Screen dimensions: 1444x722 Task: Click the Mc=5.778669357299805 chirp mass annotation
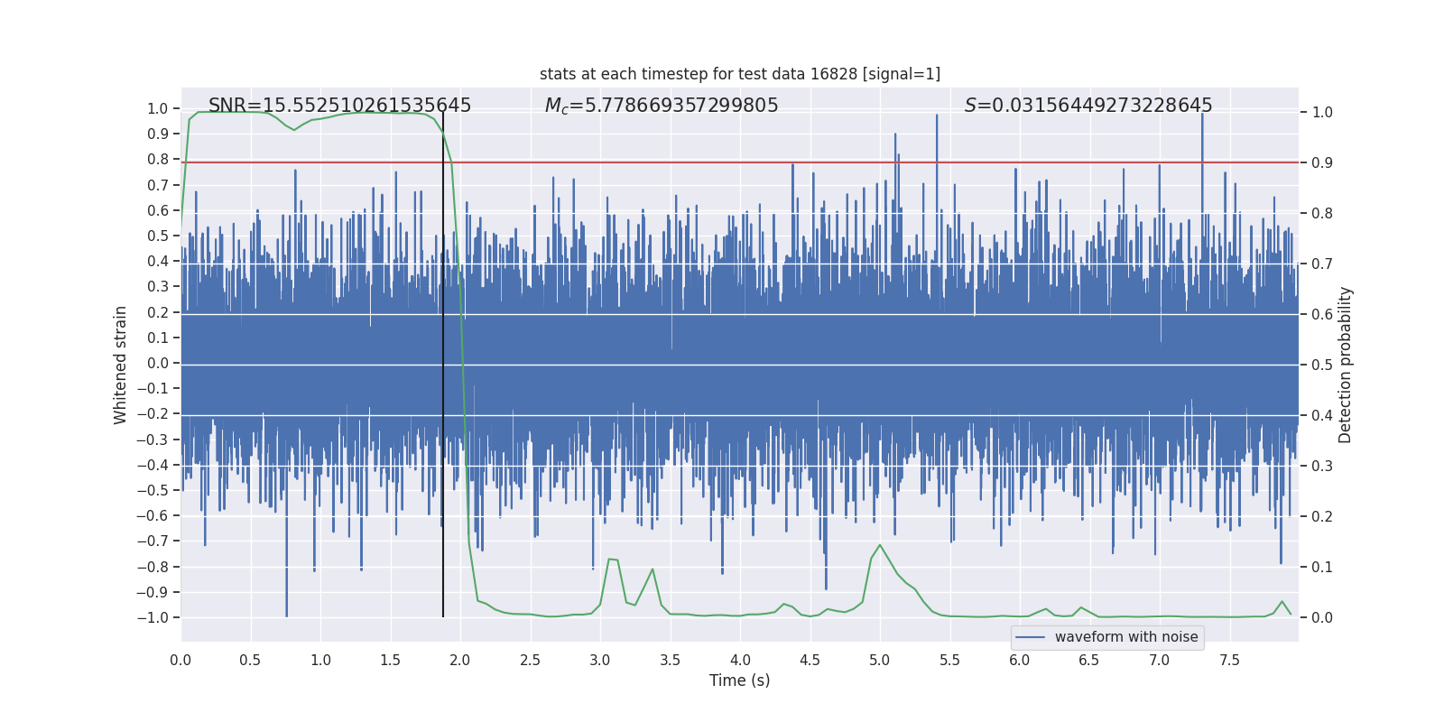point(662,106)
